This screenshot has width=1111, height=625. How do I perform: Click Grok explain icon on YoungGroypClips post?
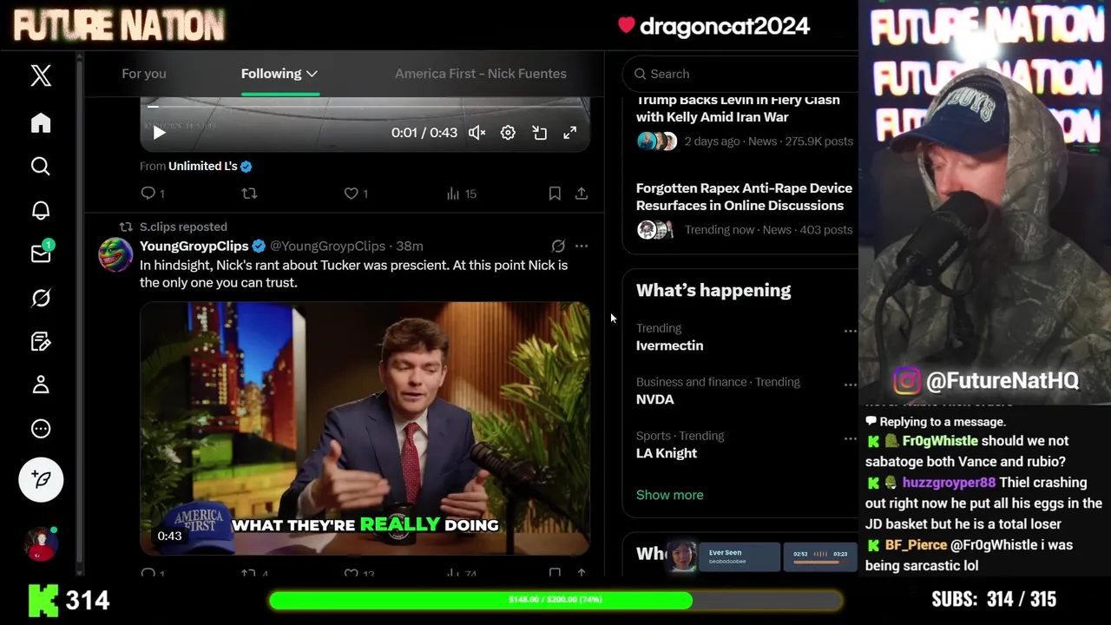pyautogui.click(x=558, y=246)
